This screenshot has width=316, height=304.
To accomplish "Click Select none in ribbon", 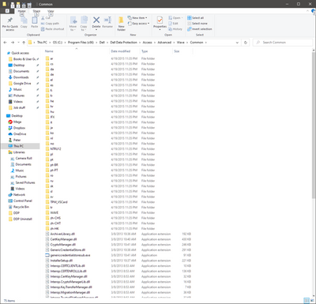I will tap(197, 24).
